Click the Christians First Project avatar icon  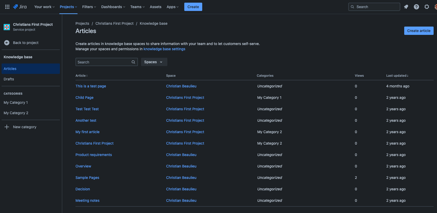7,27
